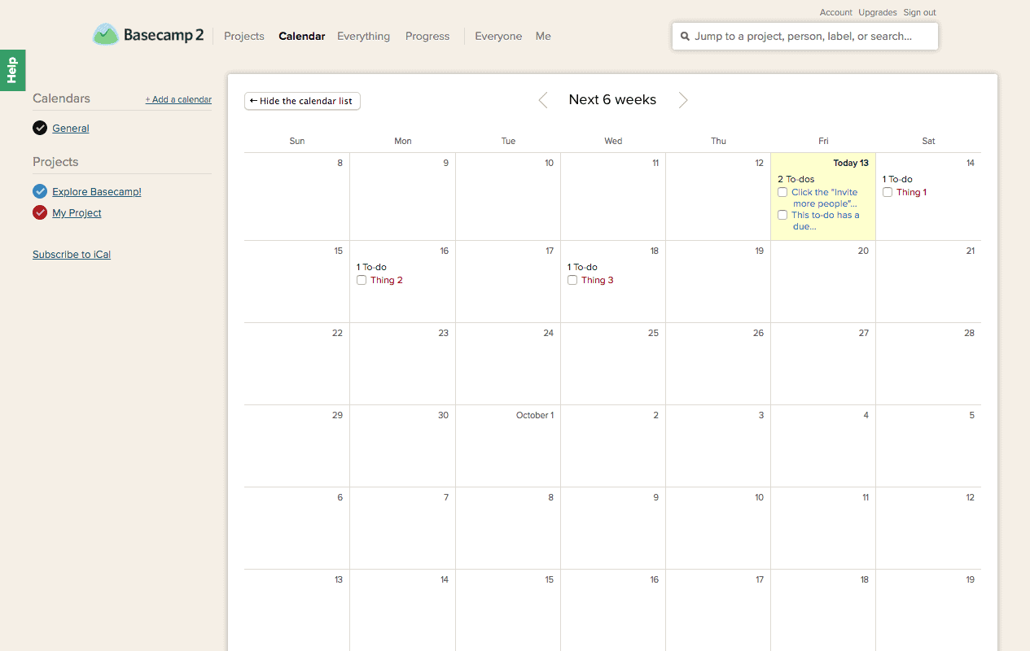Check the 'Click the "Invite more people"' to-do
Viewport: 1030px width, 651px height.
tap(782, 193)
